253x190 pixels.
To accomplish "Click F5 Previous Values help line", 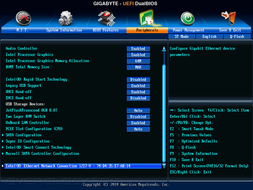I will (x=191, y=135).
